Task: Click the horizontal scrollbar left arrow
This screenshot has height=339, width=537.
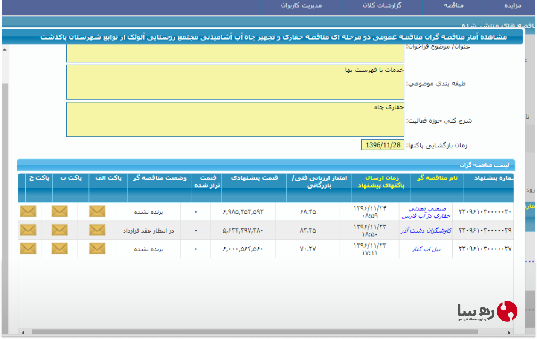Action: pos(23,332)
